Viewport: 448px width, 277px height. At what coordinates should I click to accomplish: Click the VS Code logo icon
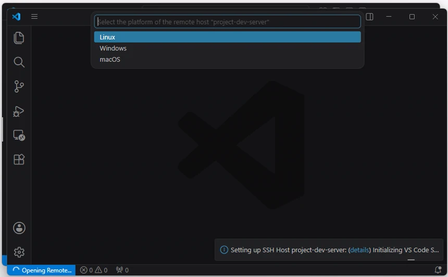click(16, 17)
